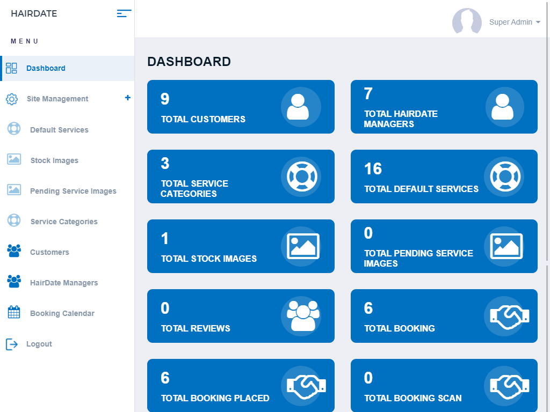Click the Dashboard grid icon
The width and height of the screenshot is (550, 412).
click(x=11, y=68)
